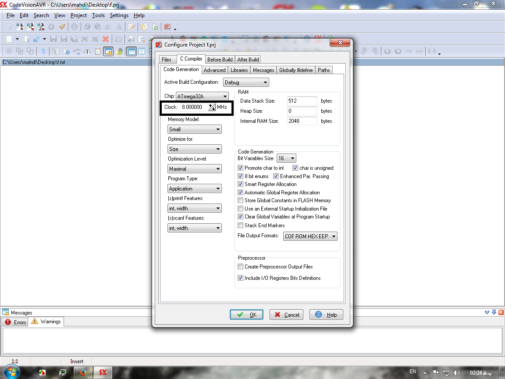Image resolution: width=505 pixels, height=379 pixels.
Task: Click the red X toolbar icon
Action: click(x=105, y=39)
